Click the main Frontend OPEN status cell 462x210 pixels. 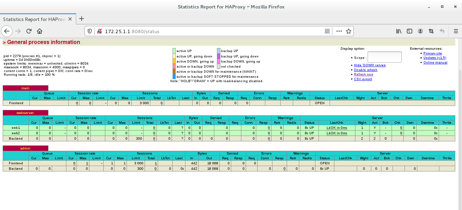(x=320, y=103)
